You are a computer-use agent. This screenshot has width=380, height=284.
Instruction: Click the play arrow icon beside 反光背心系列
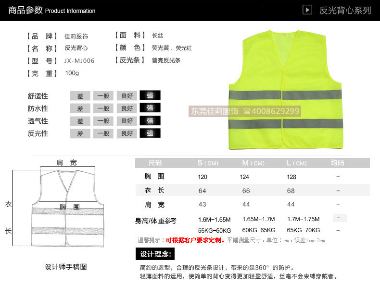(308, 10)
